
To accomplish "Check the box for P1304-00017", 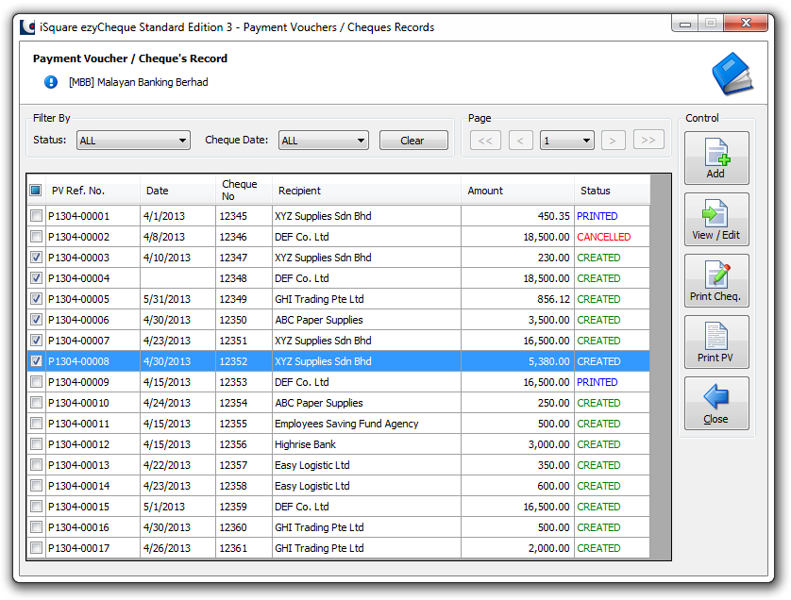I will pos(36,547).
